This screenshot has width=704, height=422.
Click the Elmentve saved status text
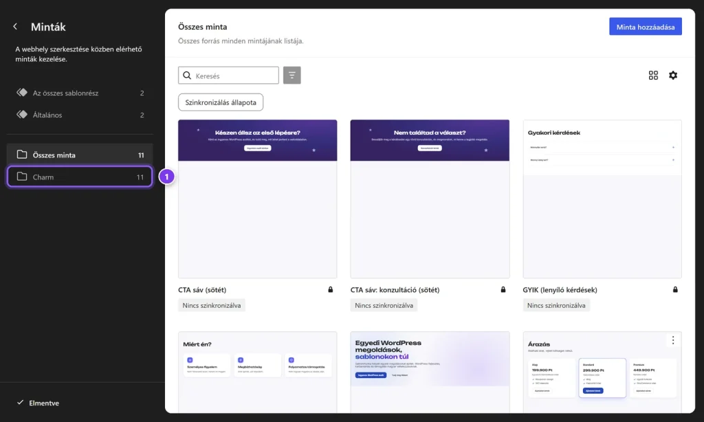(44, 403)
